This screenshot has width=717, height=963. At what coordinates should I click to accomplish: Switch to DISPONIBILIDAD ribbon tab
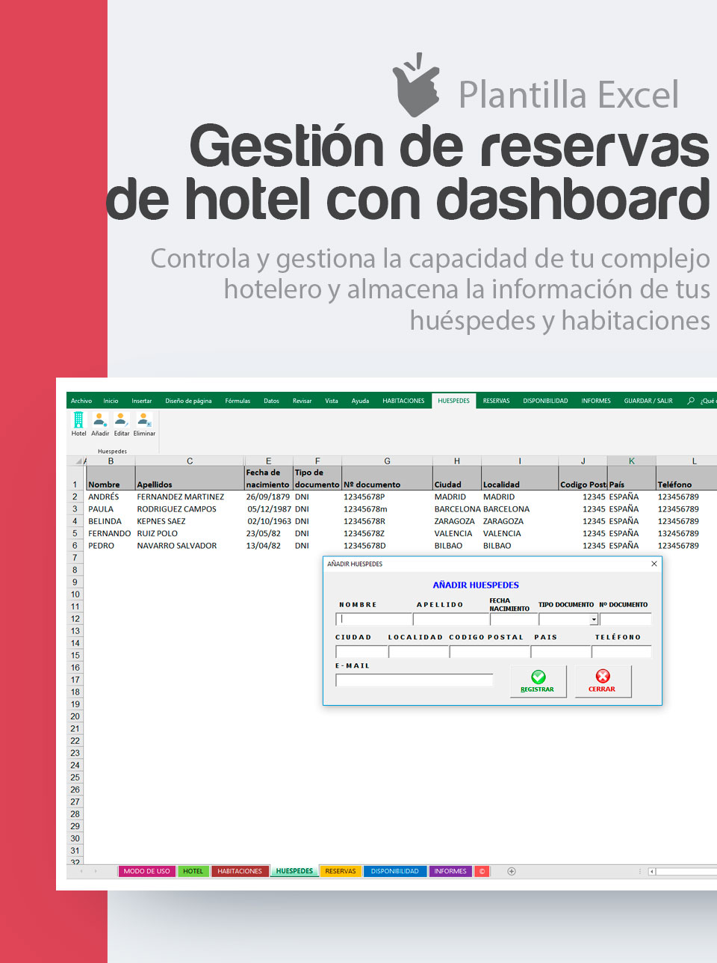545,401
